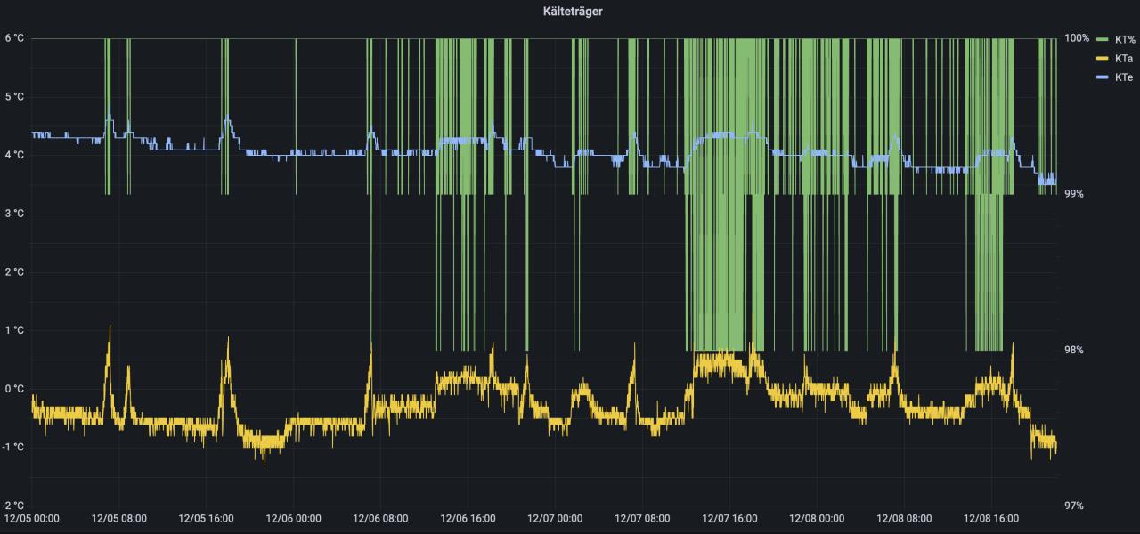Viewport: 1140px width, 534px height.
Task: Click the 12/06 16:00 time axis label
Action: [x=469, y=518]
